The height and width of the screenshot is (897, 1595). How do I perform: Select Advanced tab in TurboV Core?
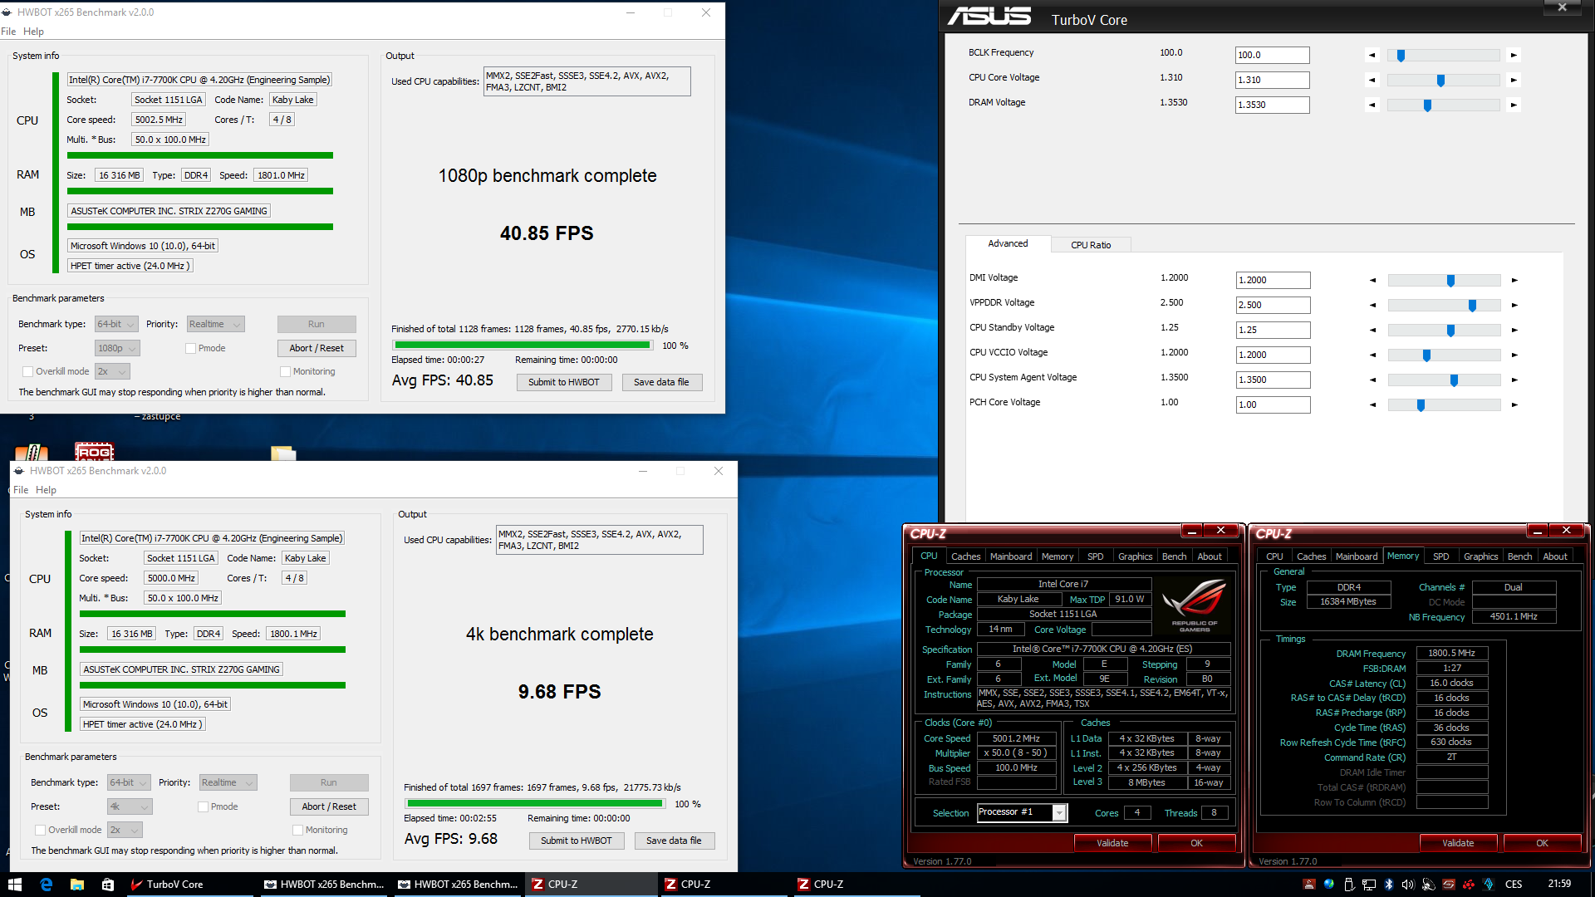[1008, 244]
